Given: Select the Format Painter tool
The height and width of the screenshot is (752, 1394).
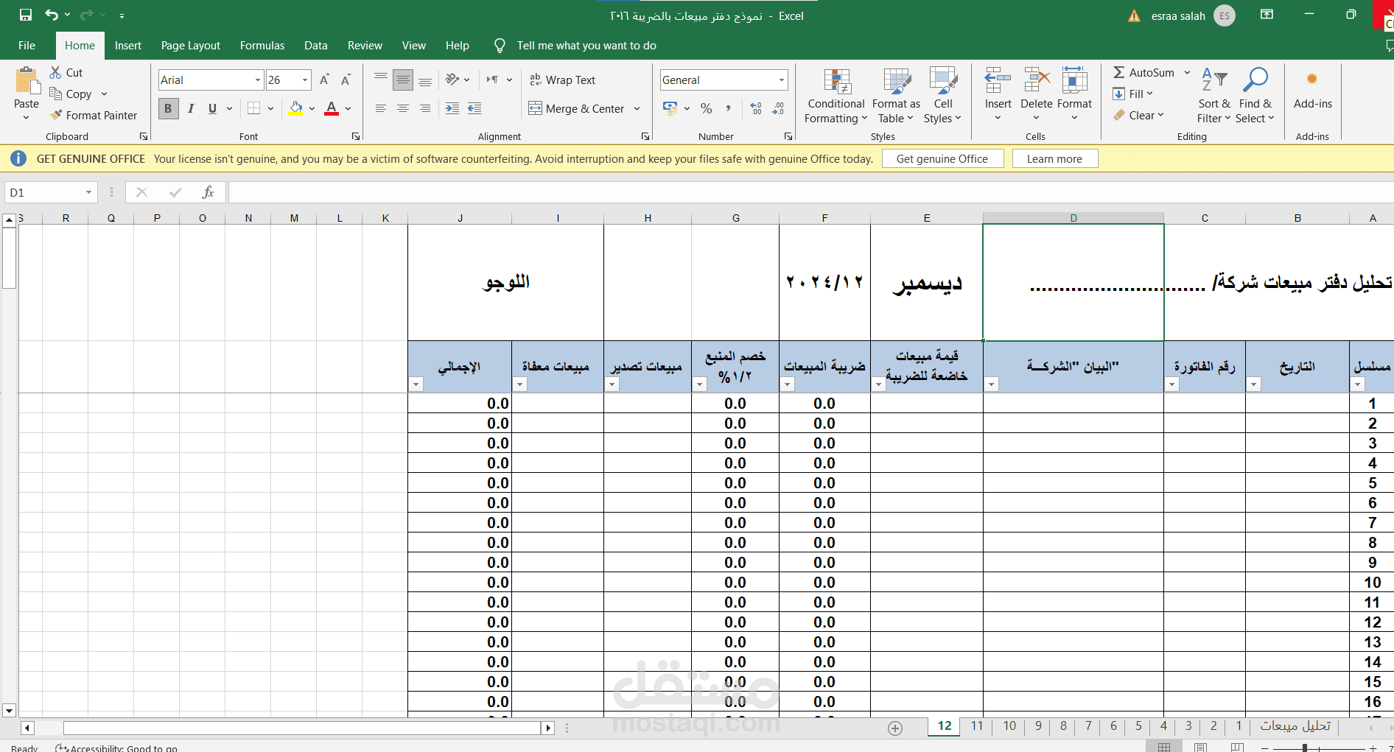Looking at the screenshot, I should (94, 115).
